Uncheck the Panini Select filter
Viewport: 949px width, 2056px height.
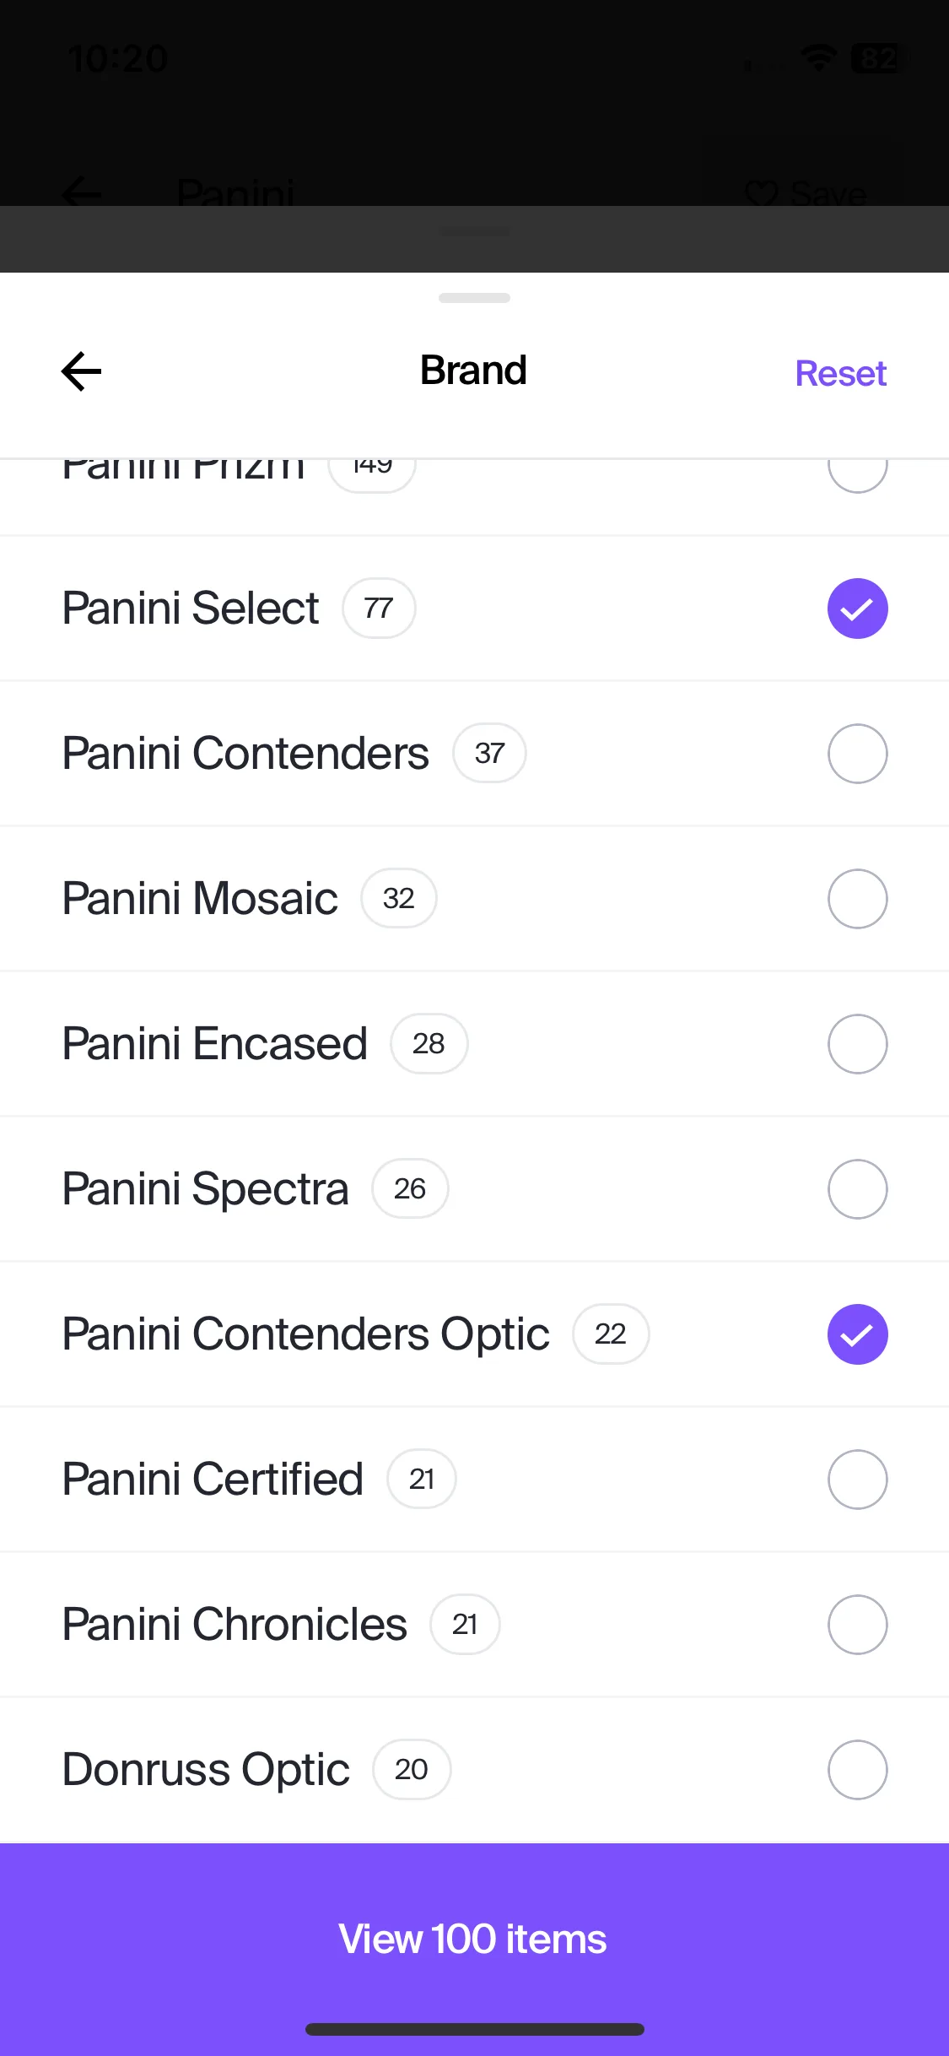click(x=857, y=609)
